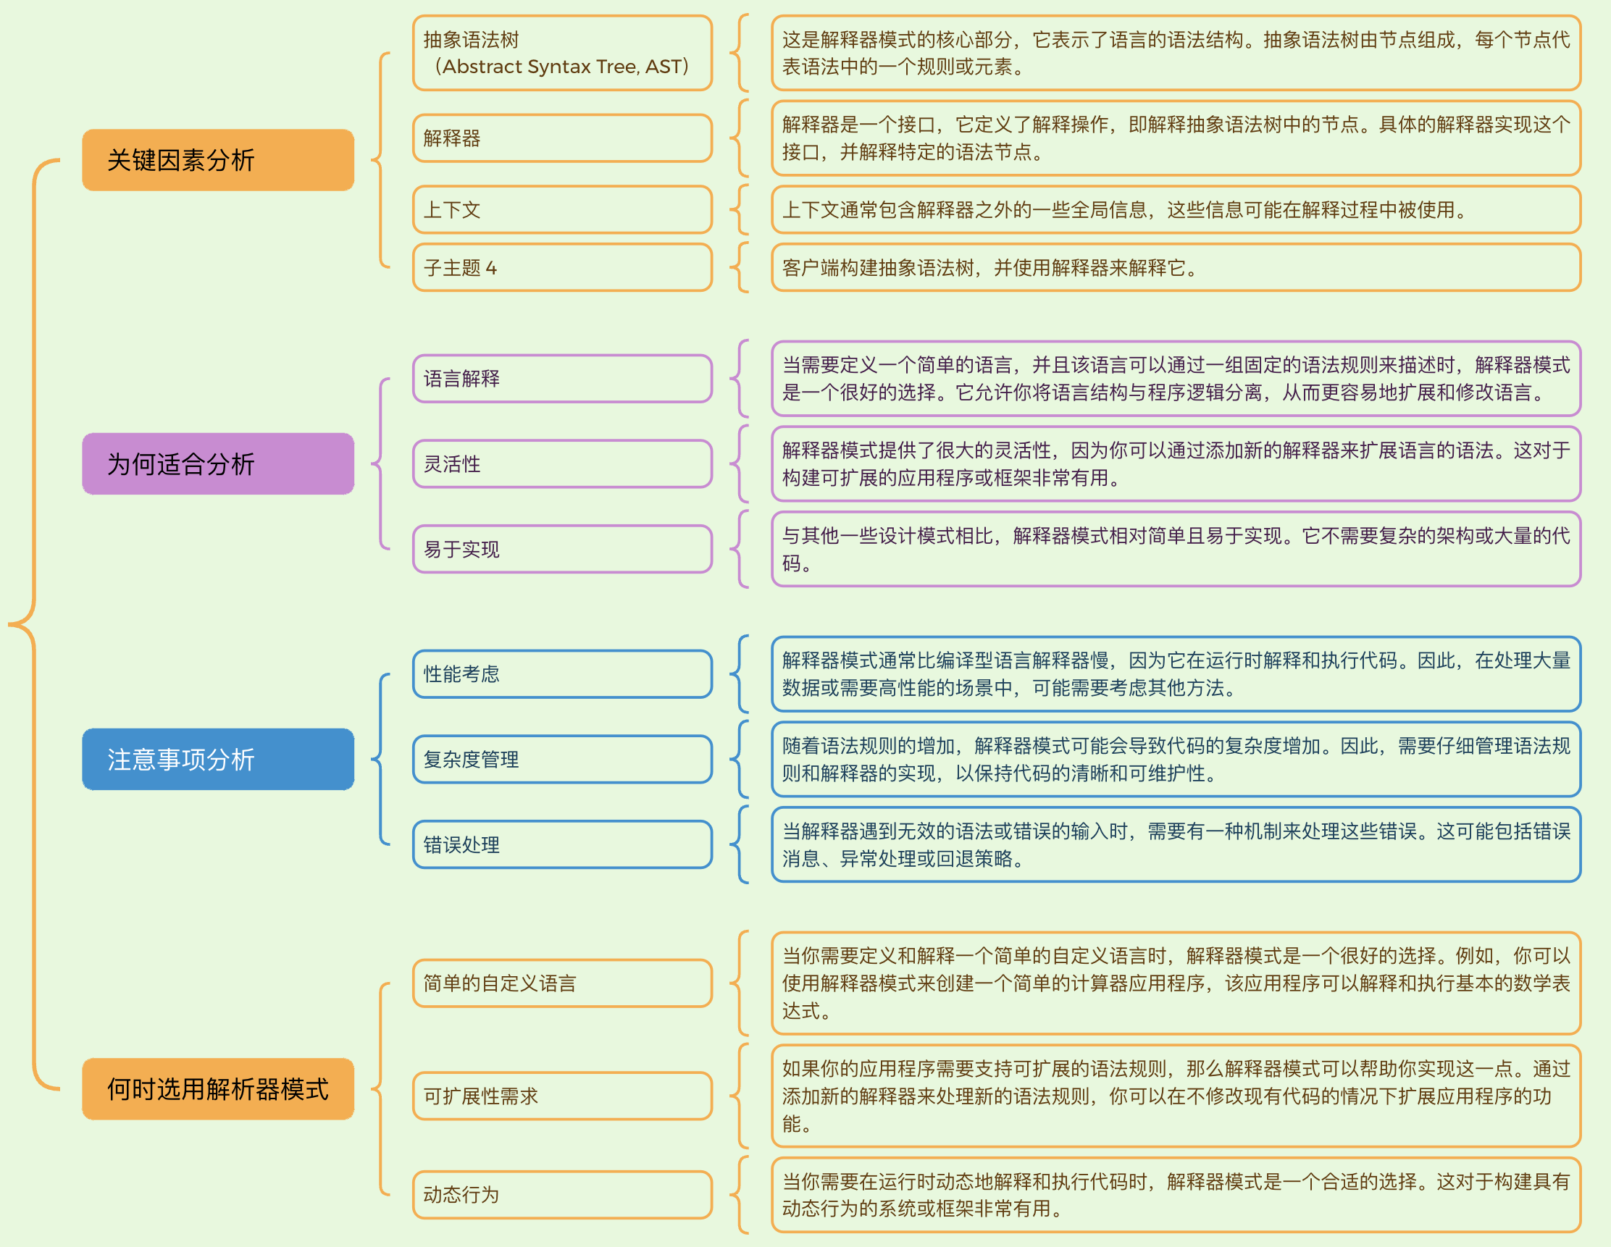Select the 子主题 4 subtopic

click(562, 268)
